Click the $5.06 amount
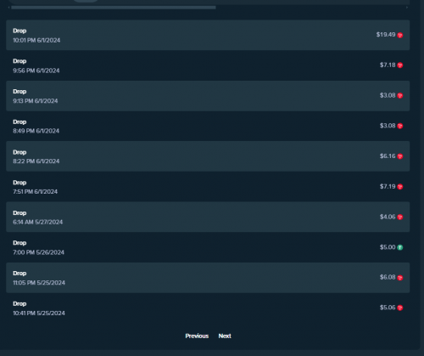 pyautogui.click(x=388, y=308)
